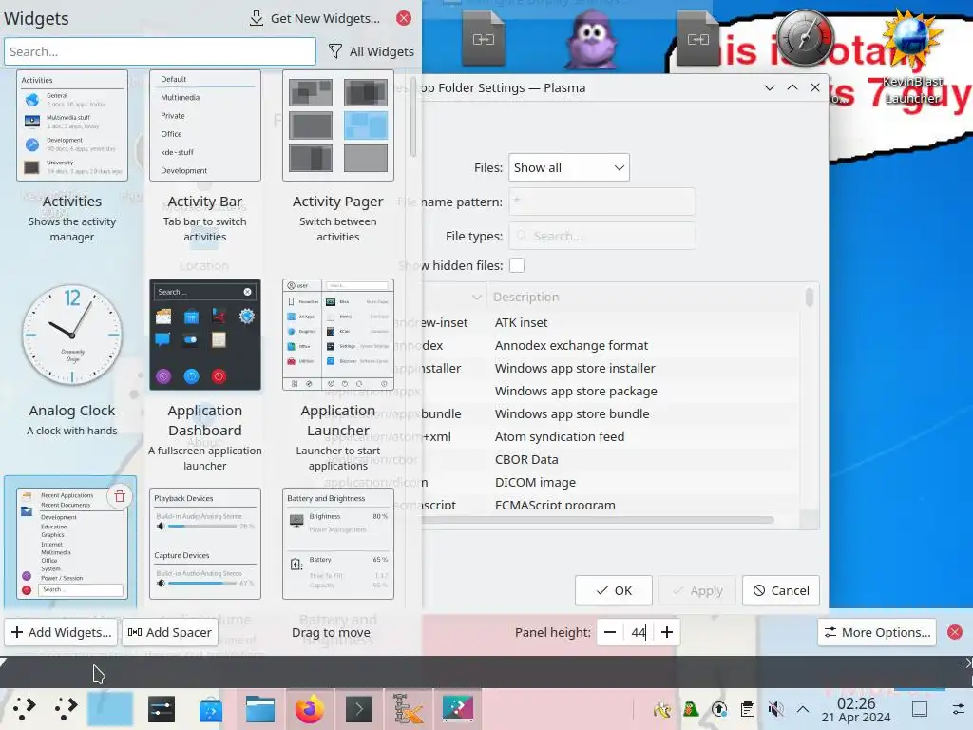Click the Add Widgets button
Screen dimensions: 973x730
pyautogui.click(x=62, y=632)
